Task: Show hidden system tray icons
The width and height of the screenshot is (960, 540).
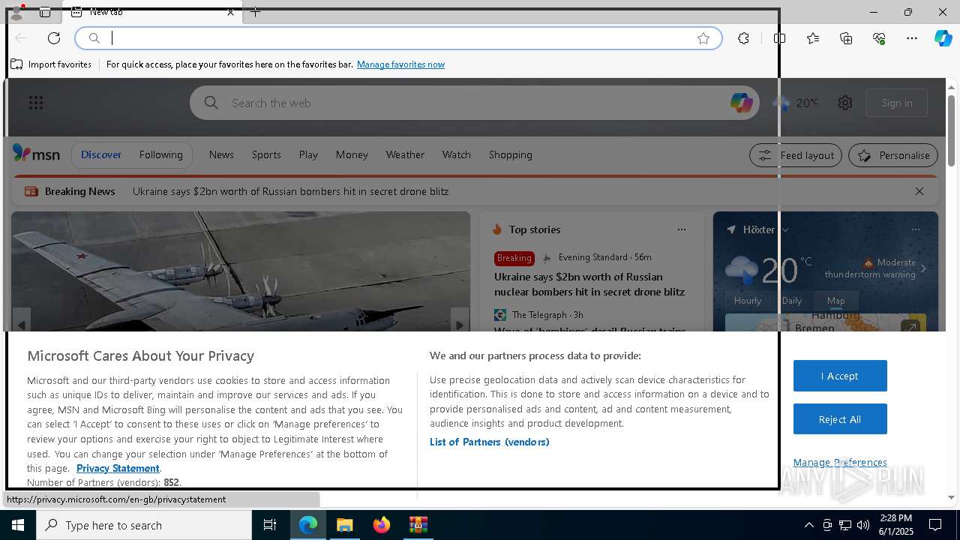Action: 808,525
